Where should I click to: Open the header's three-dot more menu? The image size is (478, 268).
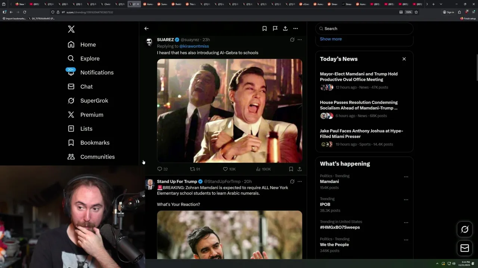[295, 29]
